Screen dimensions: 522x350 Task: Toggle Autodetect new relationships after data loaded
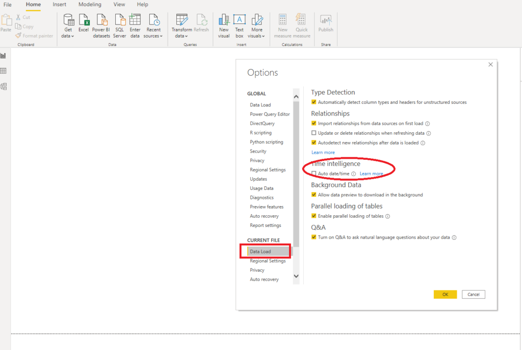[314, 142]
